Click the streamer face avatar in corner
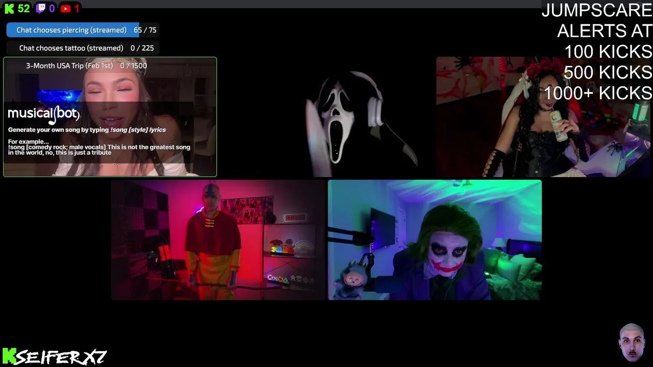 click(x=632, y=343)
